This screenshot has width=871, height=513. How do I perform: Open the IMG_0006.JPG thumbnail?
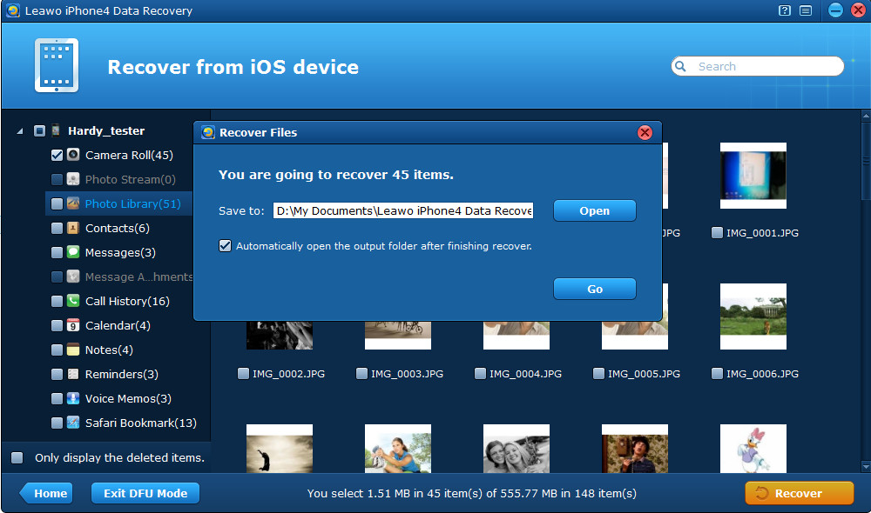click(x=753, y=316)
